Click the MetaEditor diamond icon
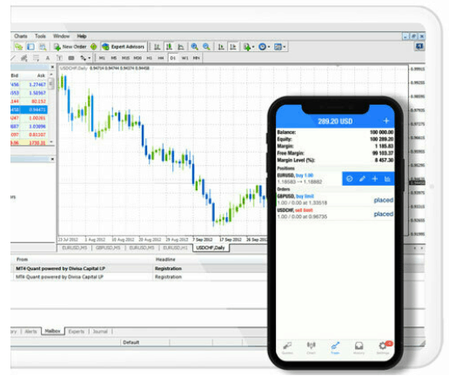Screen dimensions: 449x376 pyautogui.click(x=93, y=47)
